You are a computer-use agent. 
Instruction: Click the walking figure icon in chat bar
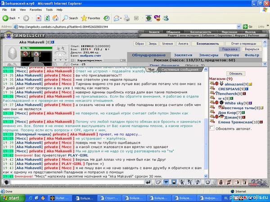(x=182, y=182)
